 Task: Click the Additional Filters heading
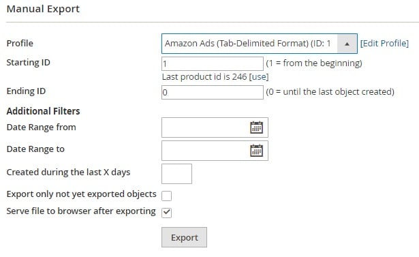pos(44,111)
